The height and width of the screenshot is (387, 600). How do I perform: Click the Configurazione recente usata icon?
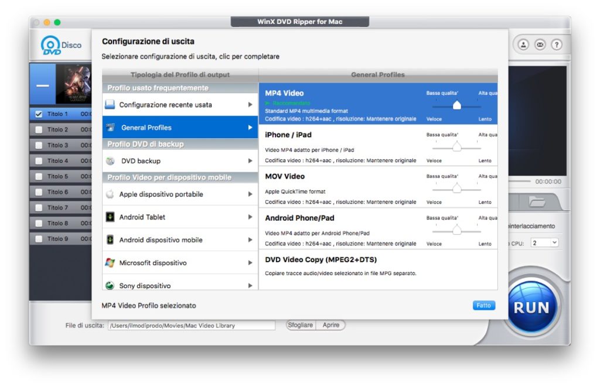(x=110, y=104)
